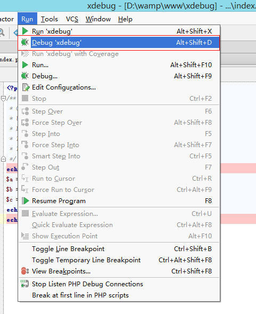Collapse the comment end fold marker
256x314 pixels.
[x=3, y=159]
